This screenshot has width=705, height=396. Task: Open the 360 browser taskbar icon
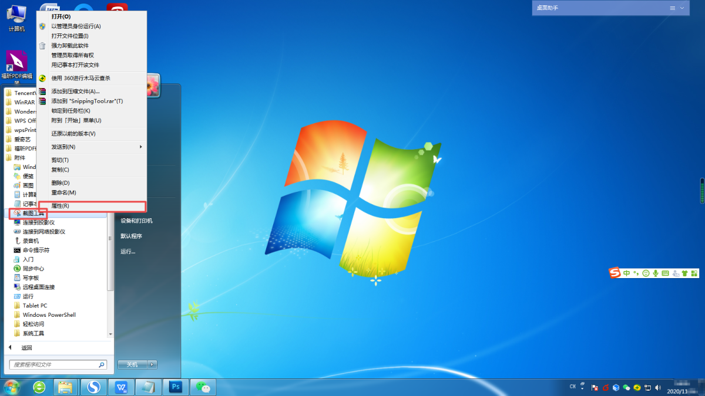click(39, 387)
